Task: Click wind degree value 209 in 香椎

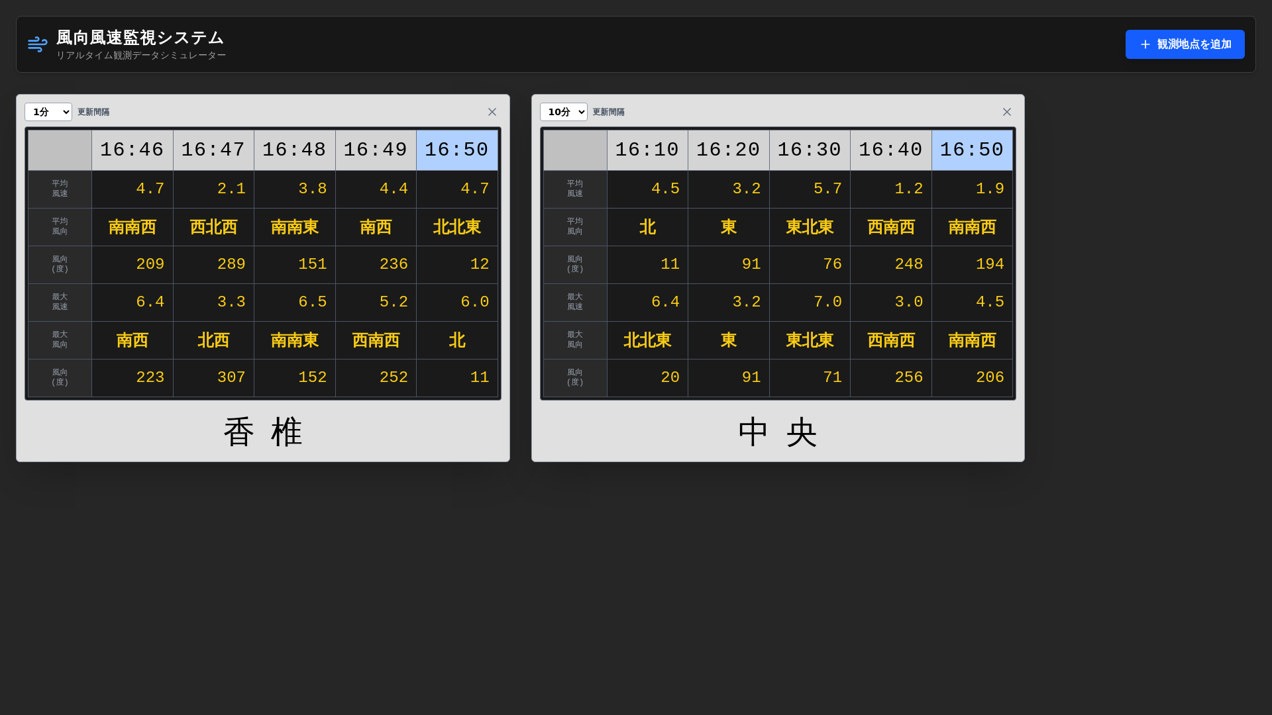Action: [132, 265]
